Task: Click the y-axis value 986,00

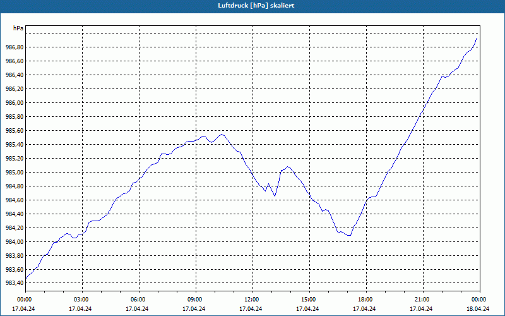Action: (15, 103)
